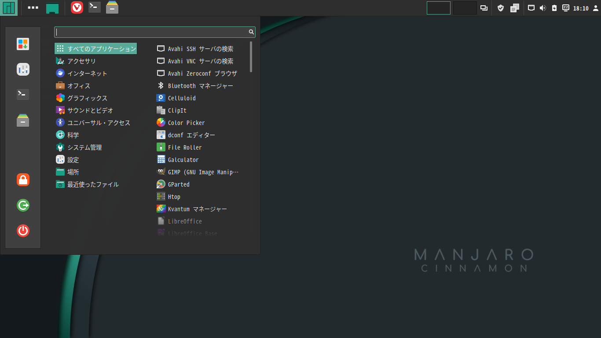Select the 設定 category
This screenshot has width=601, height=338.
coord(95,160)
